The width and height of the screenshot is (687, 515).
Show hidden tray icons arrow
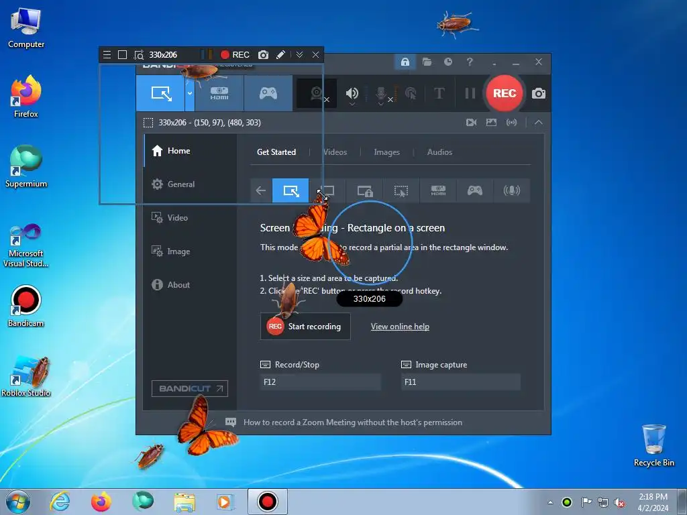pos(550,502)
